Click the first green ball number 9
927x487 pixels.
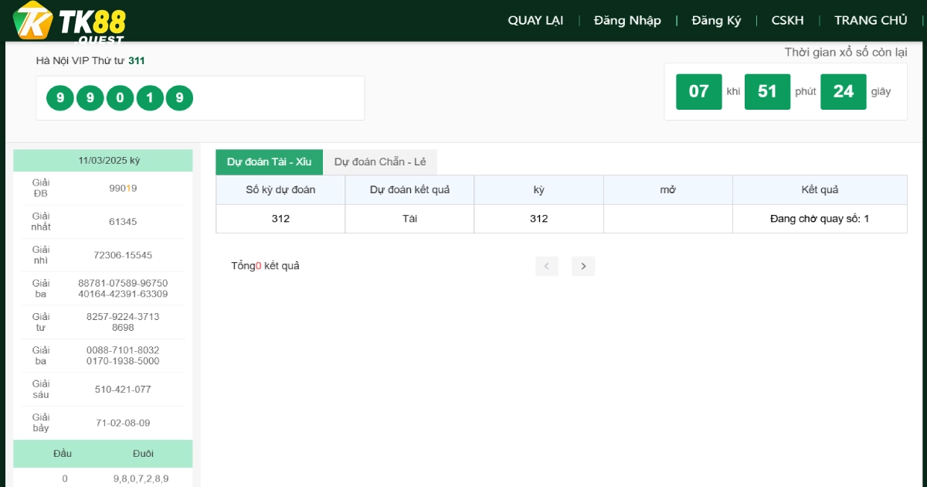click(x=60, y=98)
